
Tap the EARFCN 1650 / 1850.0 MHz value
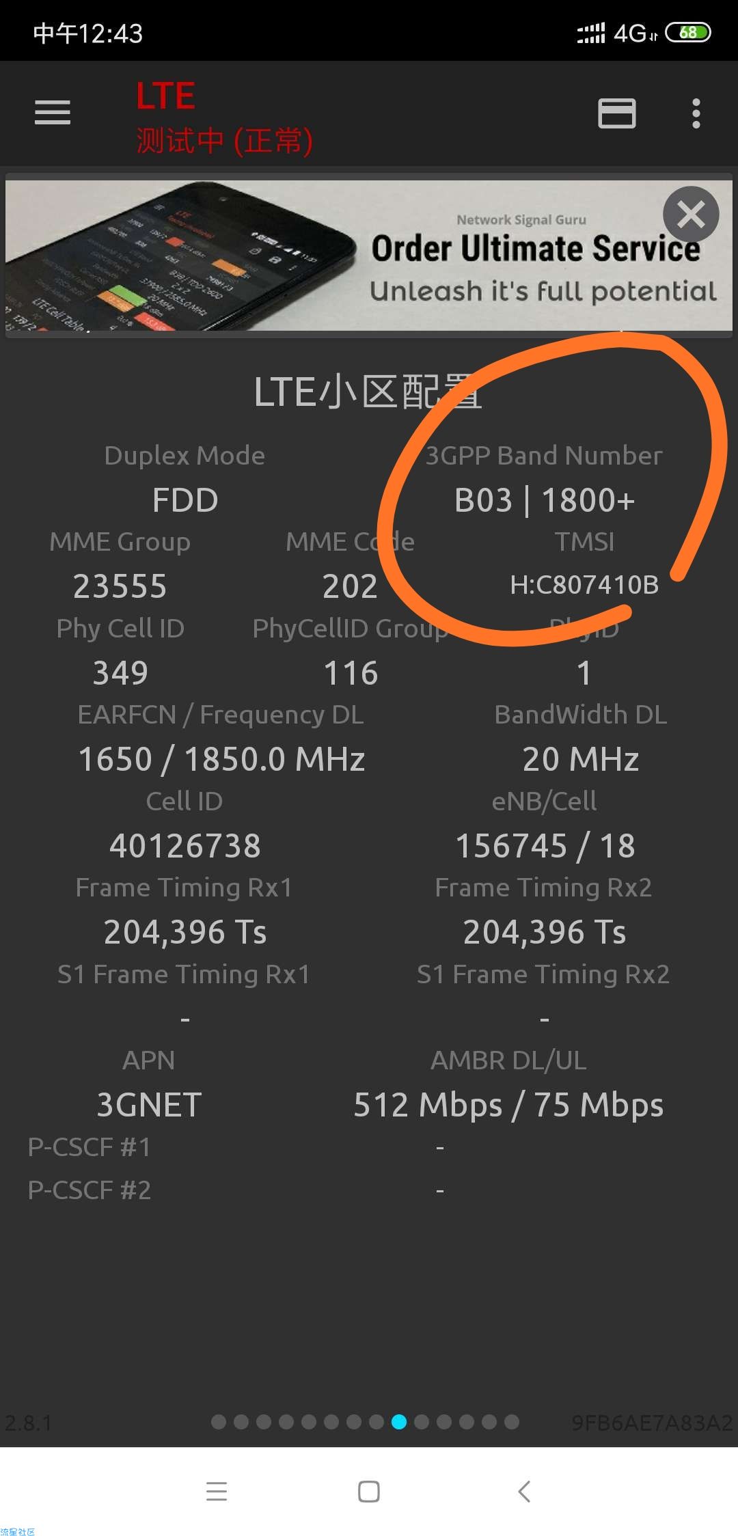pos(221,759)
